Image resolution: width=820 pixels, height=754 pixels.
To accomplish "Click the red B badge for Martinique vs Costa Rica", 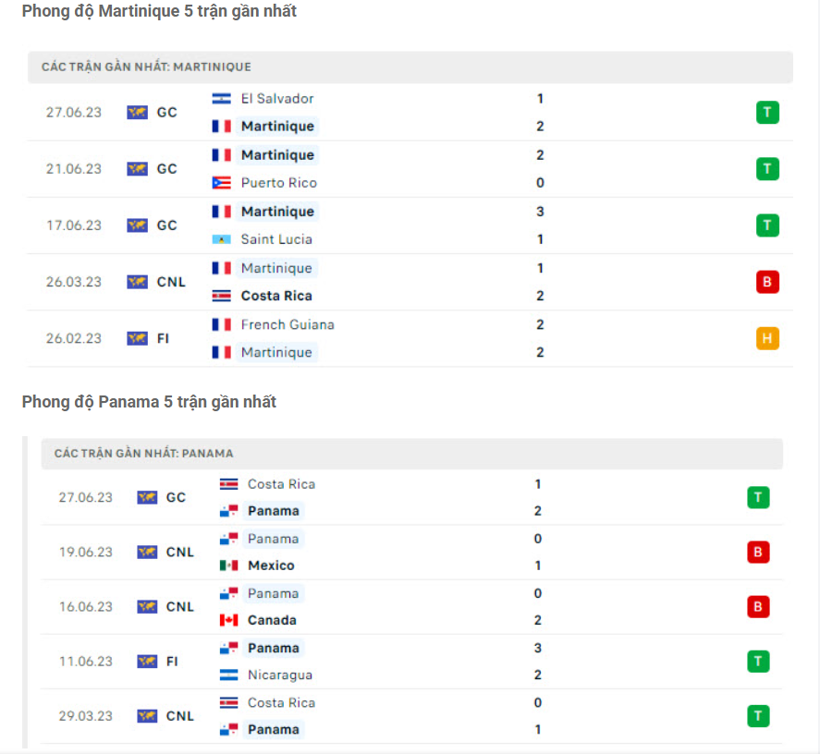I will click(x=767, y=282).
